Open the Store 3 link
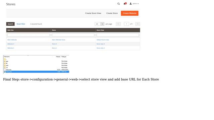214x120 pixels. (x=54, y=44)
